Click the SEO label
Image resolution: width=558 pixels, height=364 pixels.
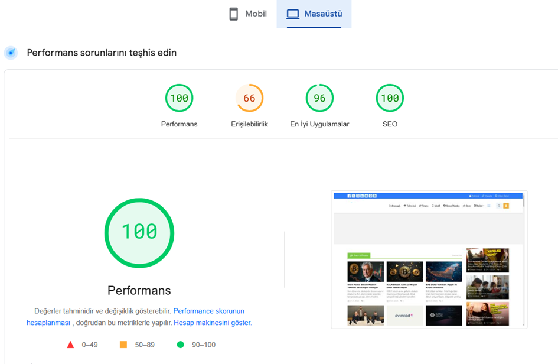(390, 124)
